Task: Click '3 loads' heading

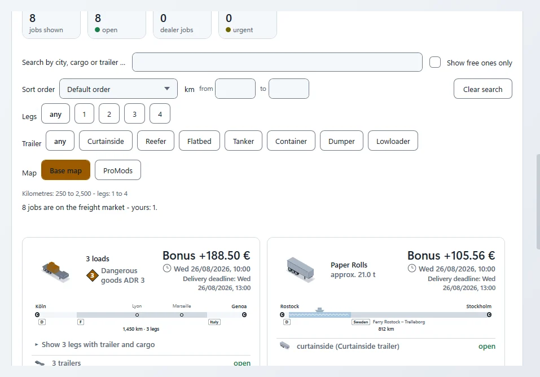Action: [x=98, y=259]
